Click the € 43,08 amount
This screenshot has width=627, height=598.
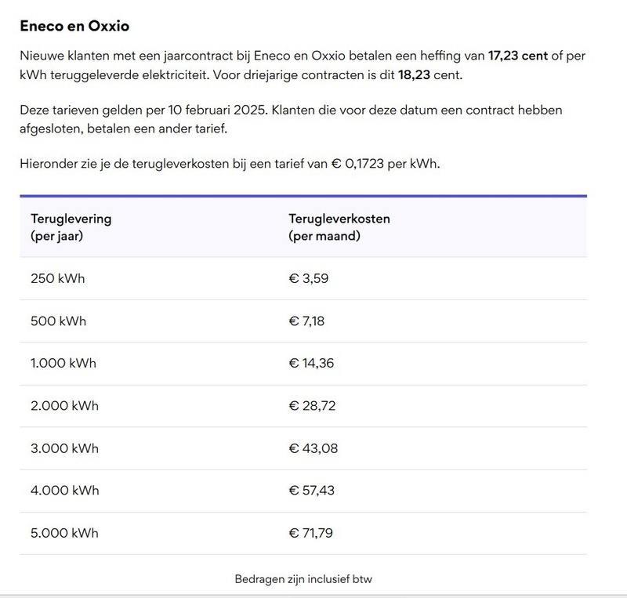click(313, 449)
